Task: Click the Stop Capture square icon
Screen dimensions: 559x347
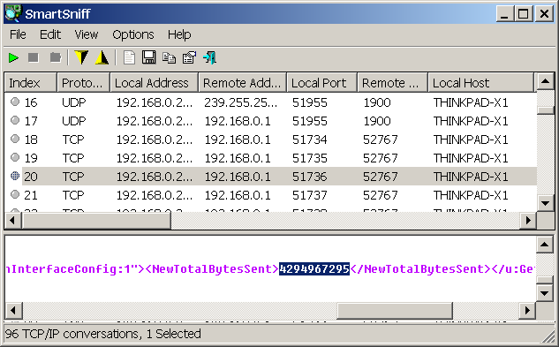Action: 34,57
